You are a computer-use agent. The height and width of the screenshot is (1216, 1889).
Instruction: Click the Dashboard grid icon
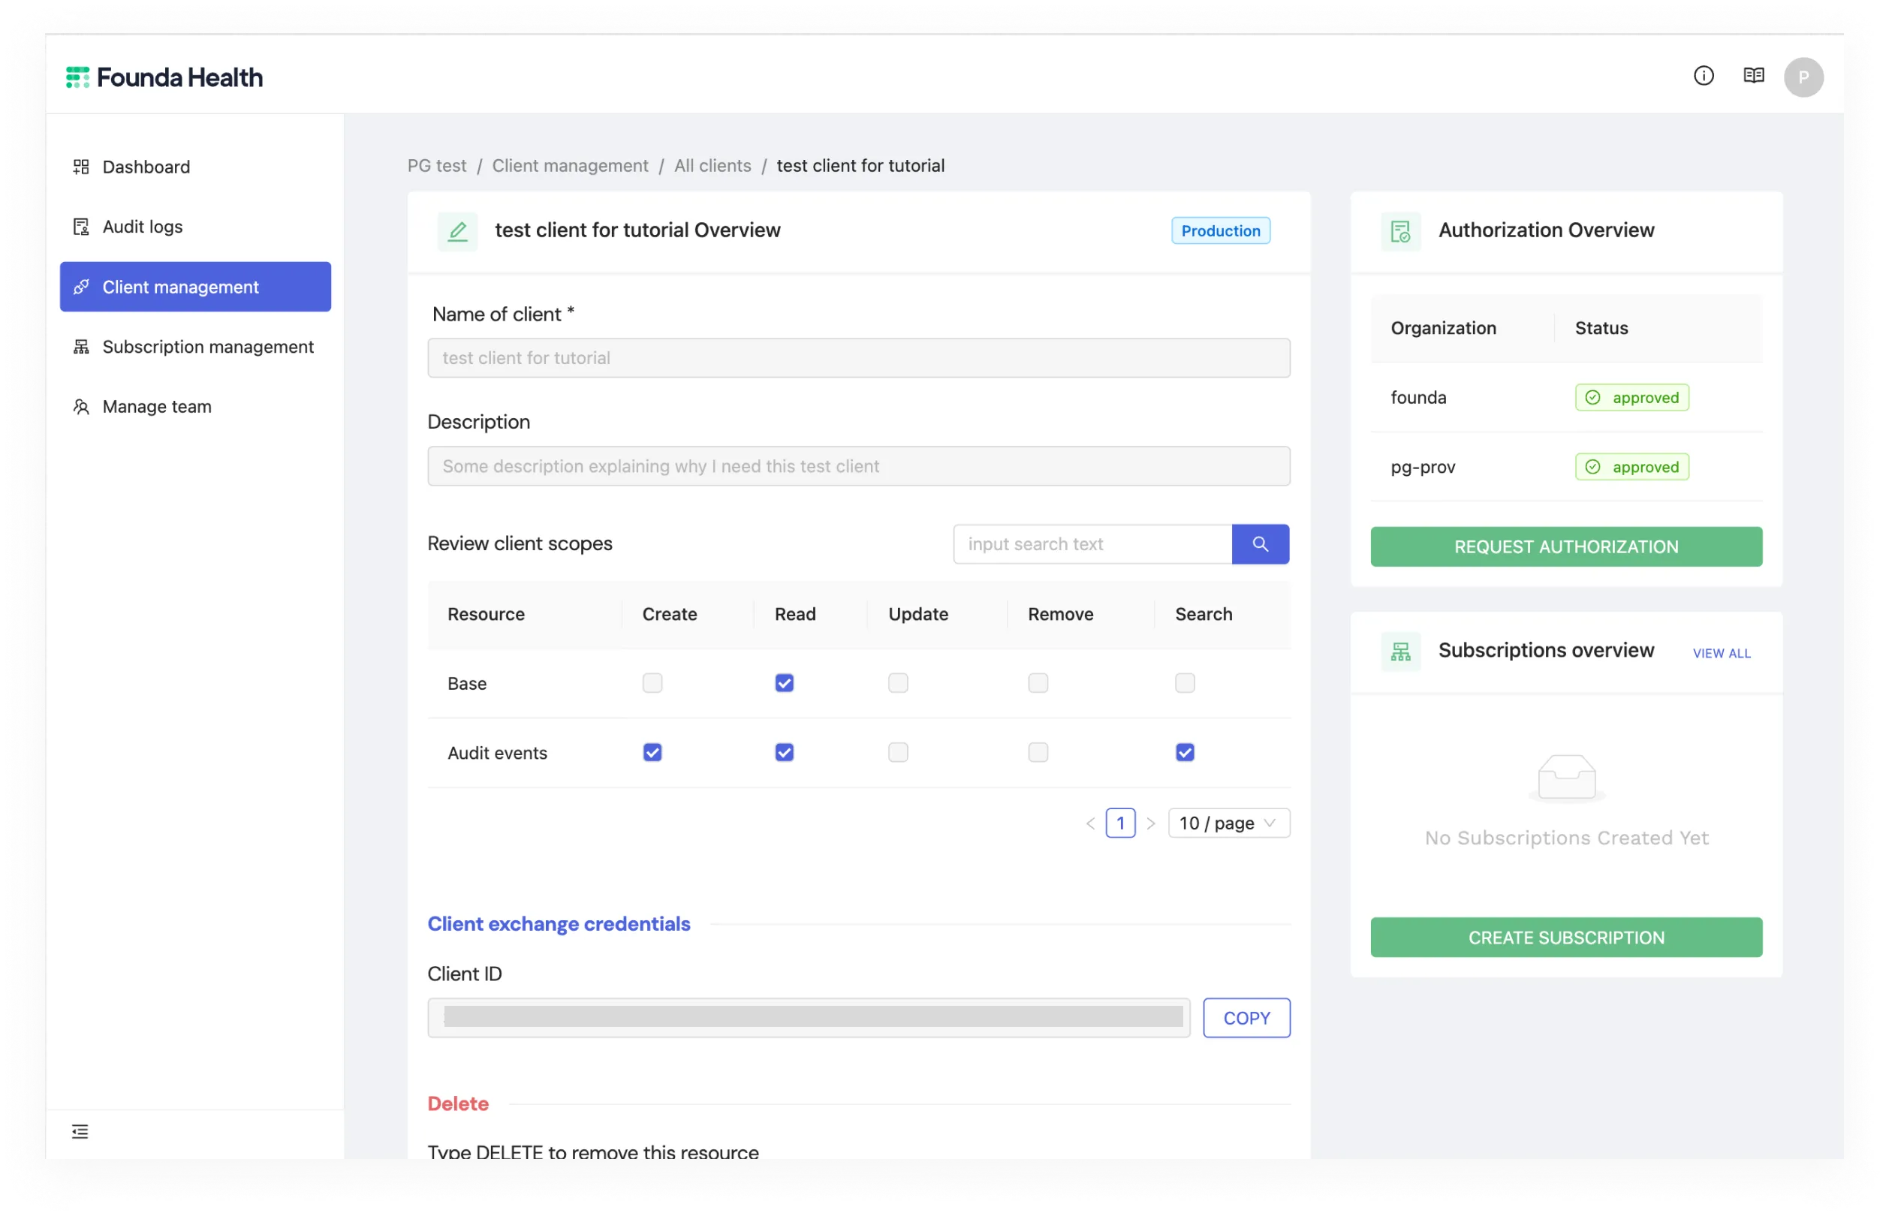click(80, 167)
